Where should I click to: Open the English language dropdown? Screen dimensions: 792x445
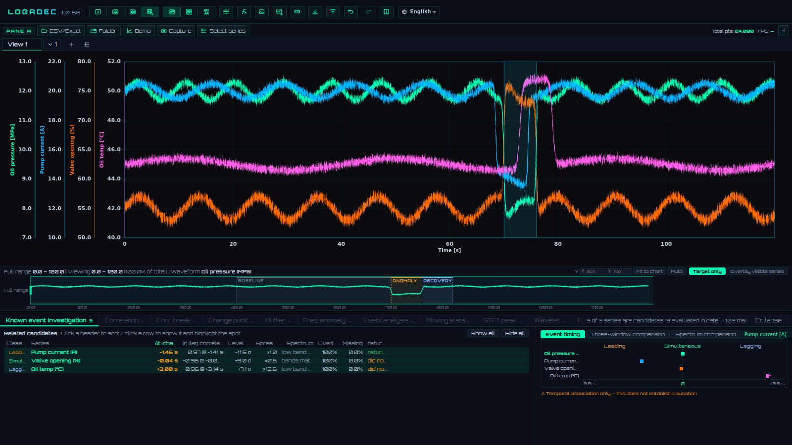(x=419, y=12)
